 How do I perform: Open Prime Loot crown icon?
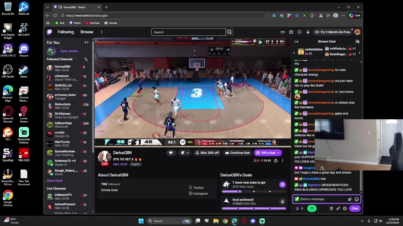pos(283,32)
